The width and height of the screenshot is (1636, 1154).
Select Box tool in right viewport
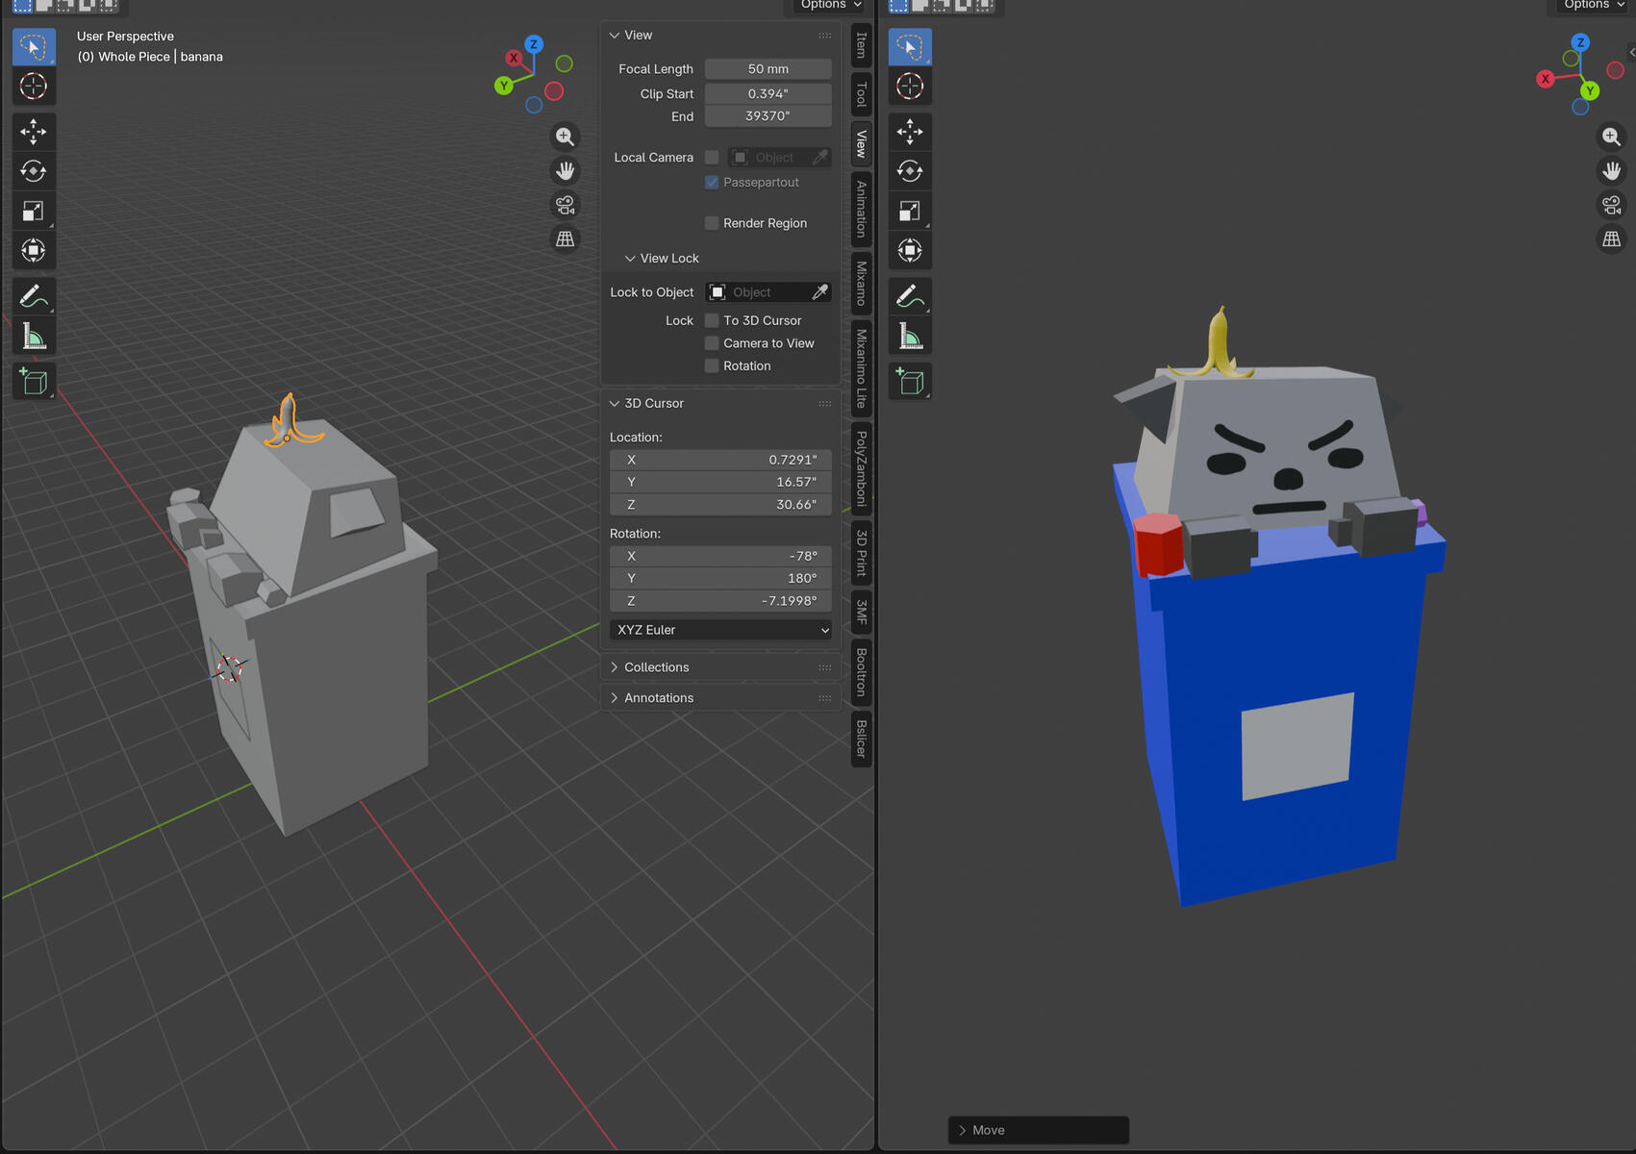pos(910,47)
